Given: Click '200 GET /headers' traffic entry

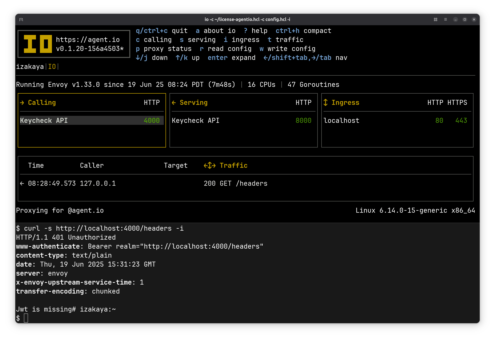Looking at the screenshot, I should click(236, 183).
